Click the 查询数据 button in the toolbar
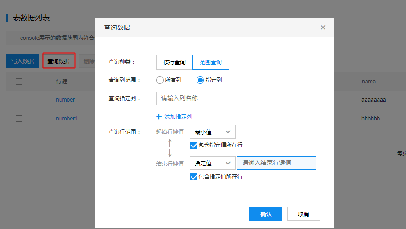The height and width of the screenshot is (229, 406). (59, 61)
